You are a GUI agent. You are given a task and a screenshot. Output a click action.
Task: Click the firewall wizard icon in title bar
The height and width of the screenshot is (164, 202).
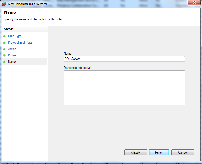tap(4, 4)
